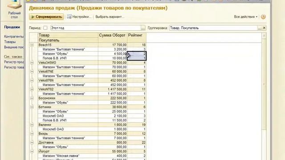This screenshot has height=160, width=285.
Task: Click the Покупатель header cell
Action: pos(68,40)
